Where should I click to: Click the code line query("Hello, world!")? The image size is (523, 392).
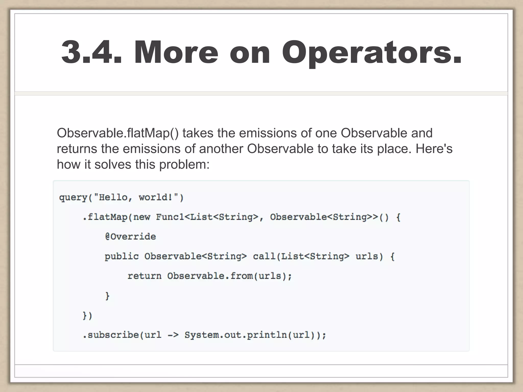[121, 198]
